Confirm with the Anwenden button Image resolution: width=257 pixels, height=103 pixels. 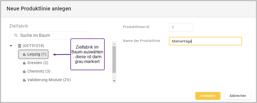[208, 96]
